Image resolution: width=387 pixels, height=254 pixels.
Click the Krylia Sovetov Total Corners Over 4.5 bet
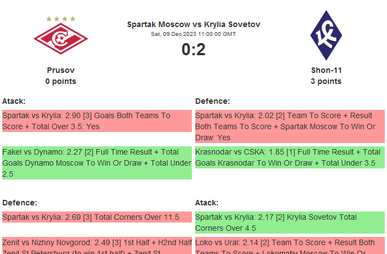[x=289, y=223]
